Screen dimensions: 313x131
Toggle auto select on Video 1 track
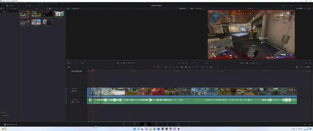pos(73,91)
